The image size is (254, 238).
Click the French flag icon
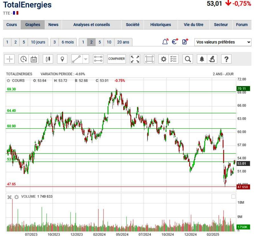pos(16,13)
